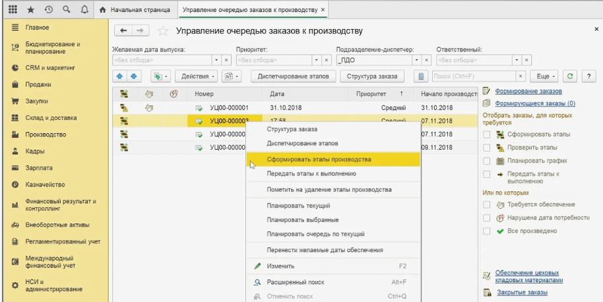Viewport: 603px width, 302px height.
Task: Expand Желаемая дата выпуска dropdown
Action: click(x=216, y=60)
